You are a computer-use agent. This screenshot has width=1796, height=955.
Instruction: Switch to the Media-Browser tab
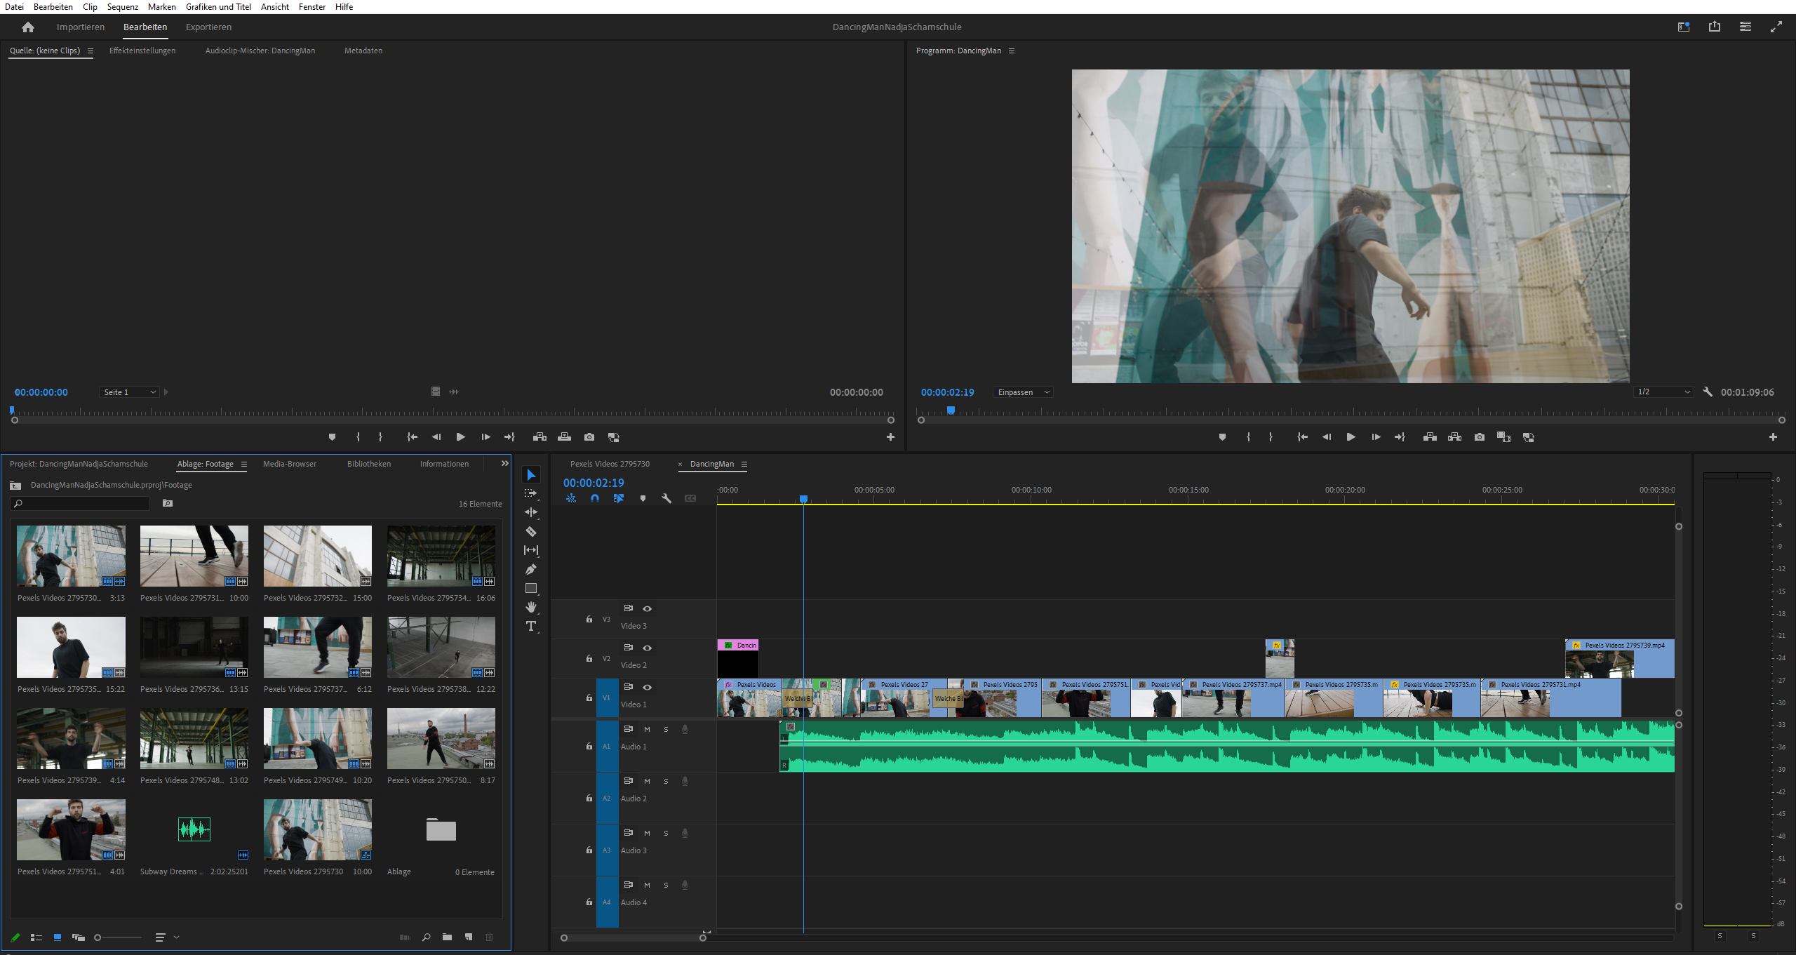[x=289, y=464]
